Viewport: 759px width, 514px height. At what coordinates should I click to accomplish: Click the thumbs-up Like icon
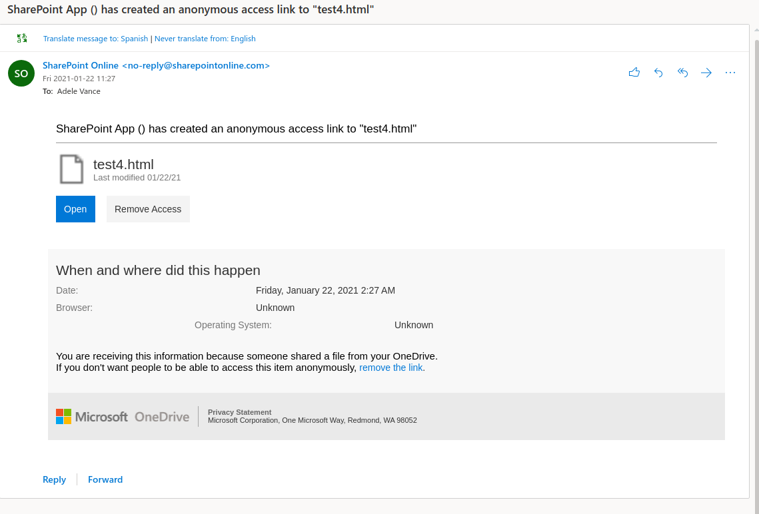[634, 73]
